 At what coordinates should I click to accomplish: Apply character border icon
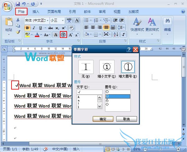tap(77, 20)
